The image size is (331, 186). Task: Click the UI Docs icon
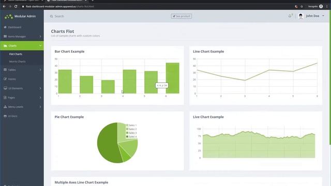pyautogui.click(x=5, y=116)
